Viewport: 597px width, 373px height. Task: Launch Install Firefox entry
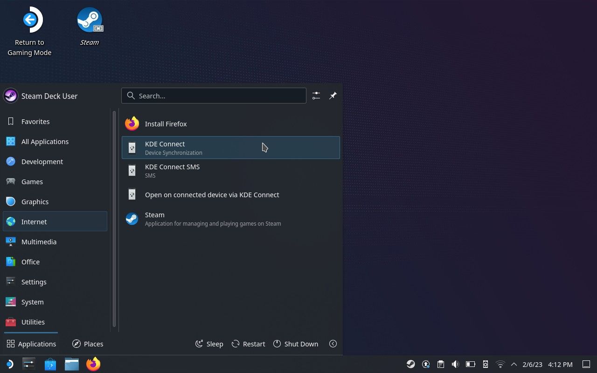point(231,124)
